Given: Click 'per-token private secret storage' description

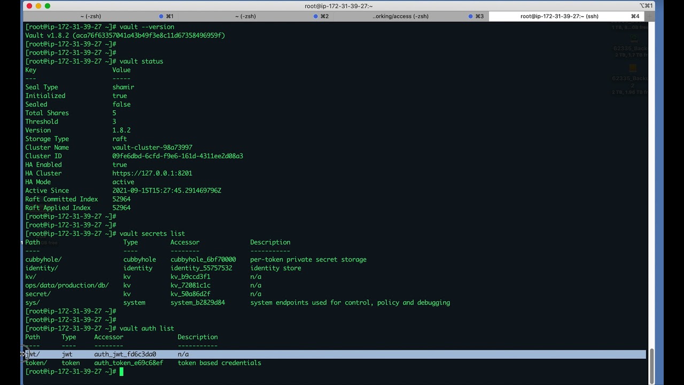Looking at the screenshot, I should (308, 259).
